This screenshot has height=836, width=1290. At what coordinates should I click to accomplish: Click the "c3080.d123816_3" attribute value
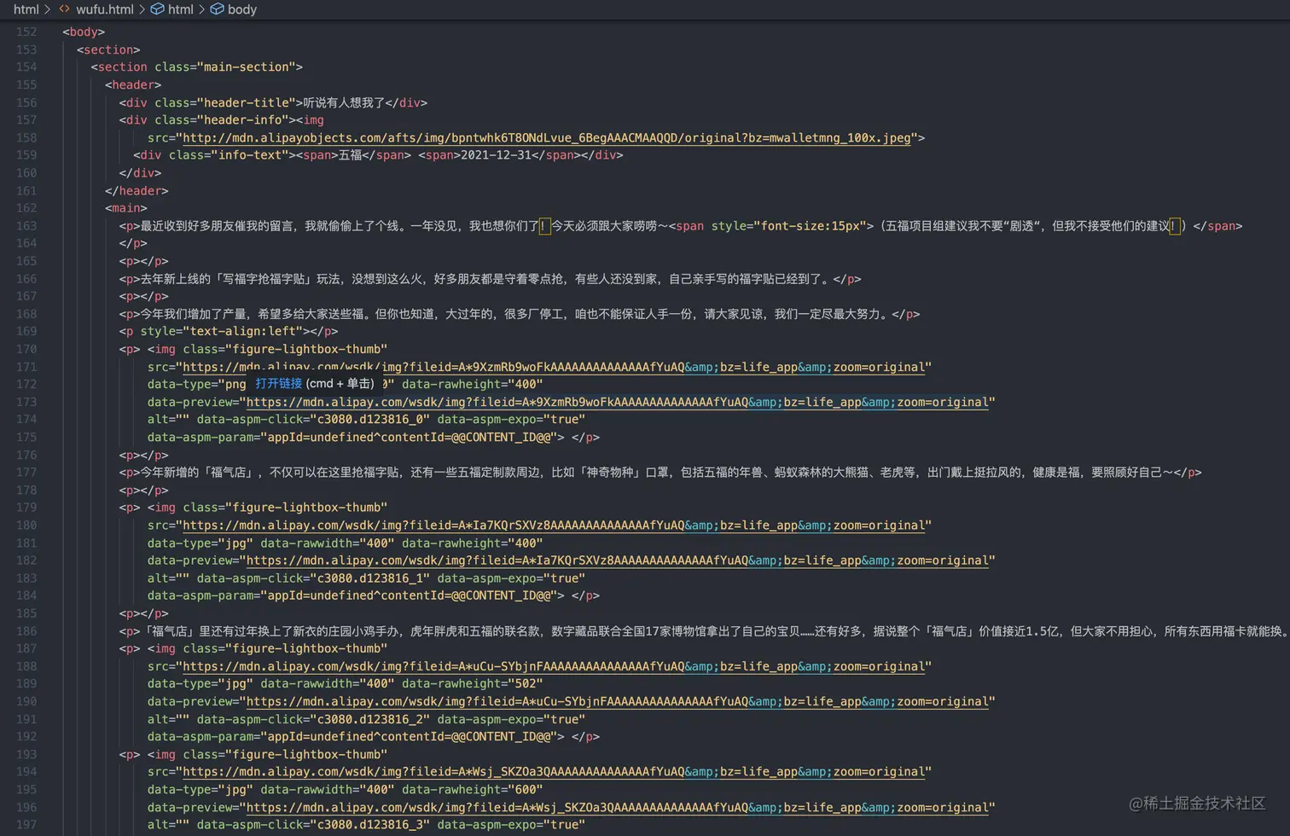pyautogui.click(x=370, y=825)
